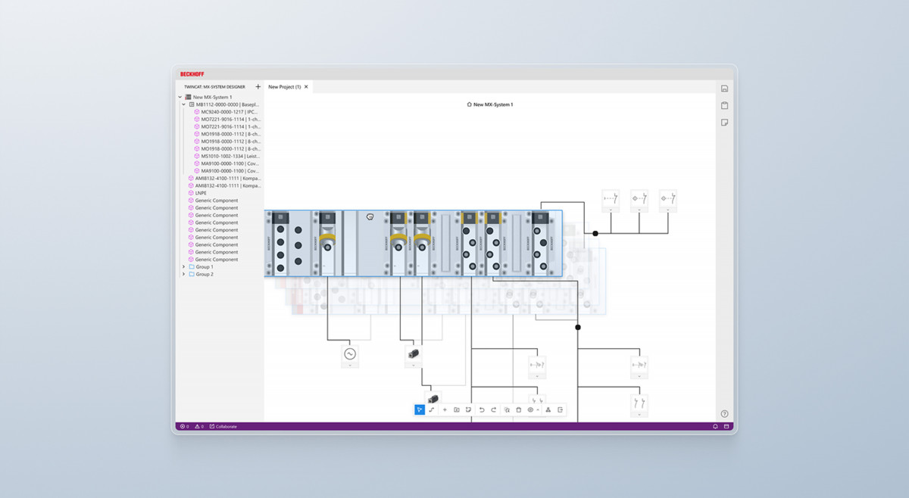Toggle the panel icon at status bar end
This screenshot has width=909, height=498.
[726, 426]
